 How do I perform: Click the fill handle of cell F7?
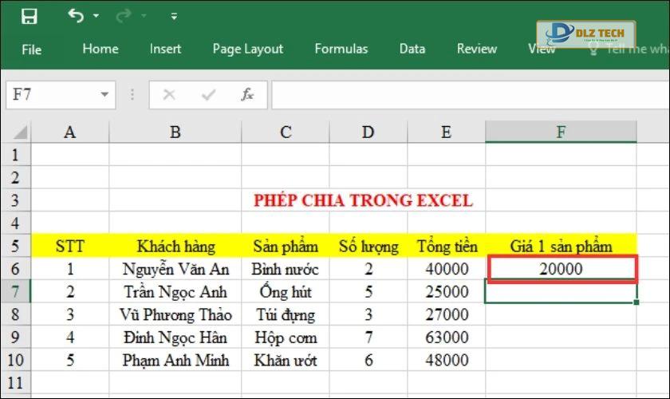pyautogui.click(x=636, y=302)
